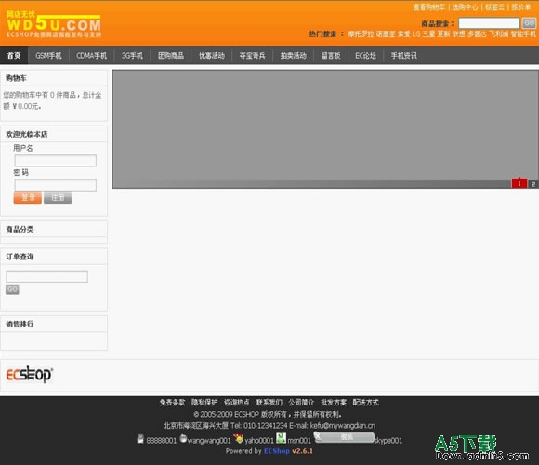Viewport: 539px width, 465px height.
Task: Click the blue ECShop link in Powered by
Action: [x=277, y=451]
